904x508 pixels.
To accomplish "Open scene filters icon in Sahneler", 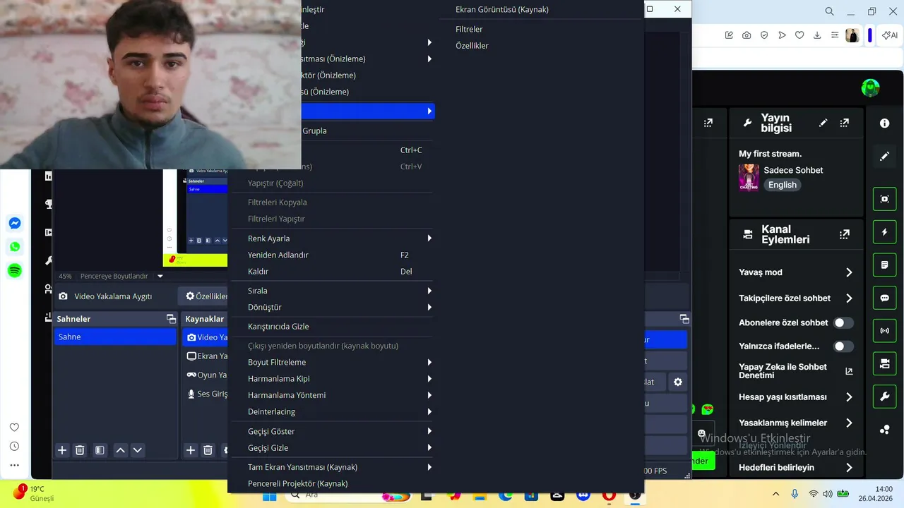I will 100,450.
